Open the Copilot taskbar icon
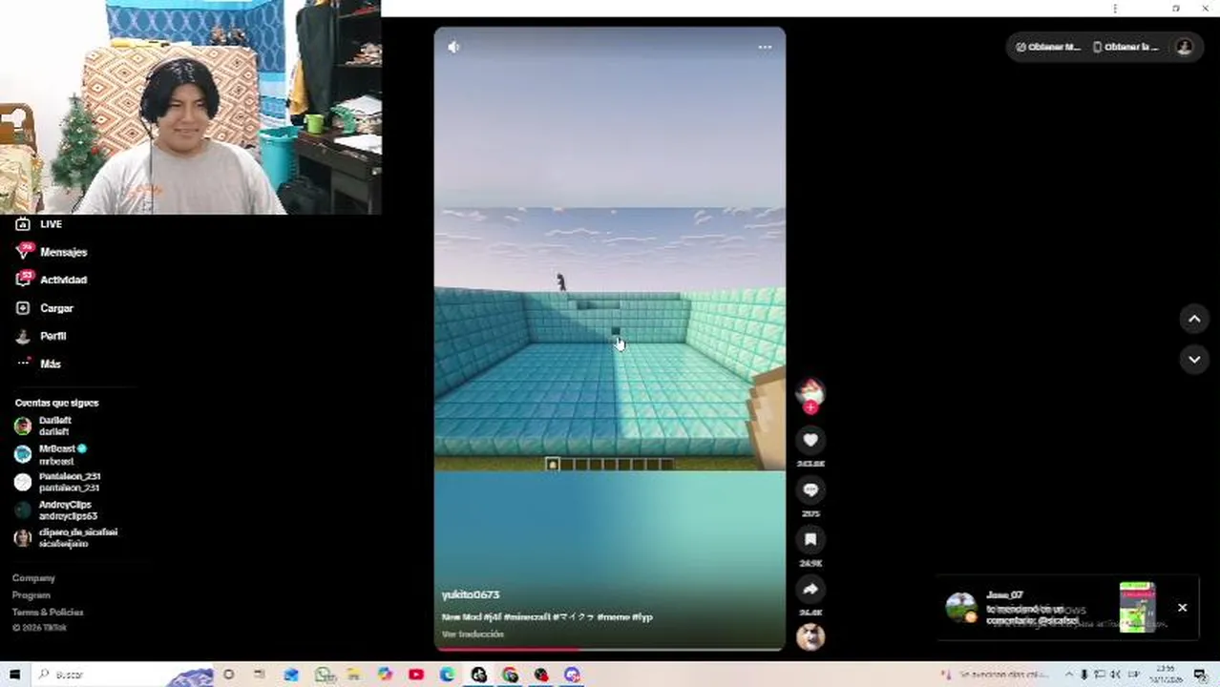 point(385,675)
